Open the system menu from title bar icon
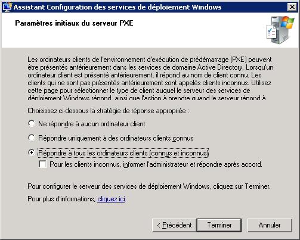Viewport: 300px width, 240px height. click(x=7, y=7)
